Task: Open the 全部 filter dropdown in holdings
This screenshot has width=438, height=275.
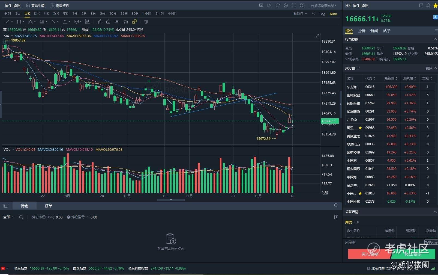Action: tap(8, 217)
